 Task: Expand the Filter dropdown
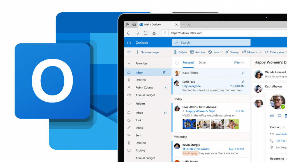click(239, 63)
